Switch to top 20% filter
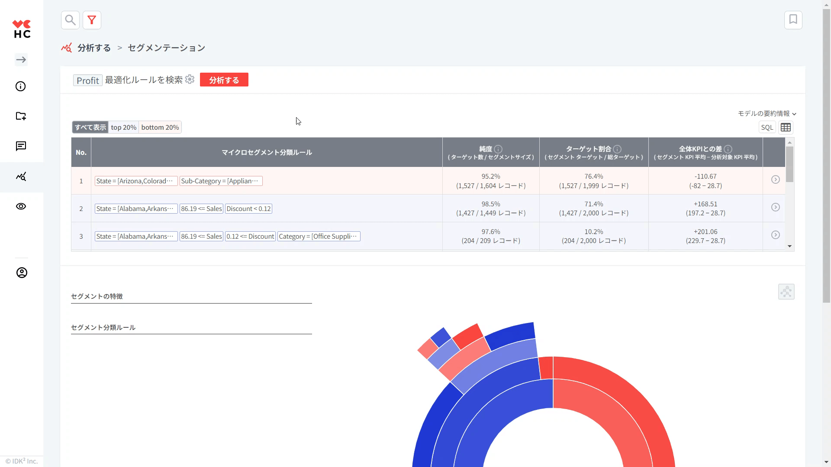Image resolution: width=831 pixels, height=467 pixels. [x=123, y=127]
